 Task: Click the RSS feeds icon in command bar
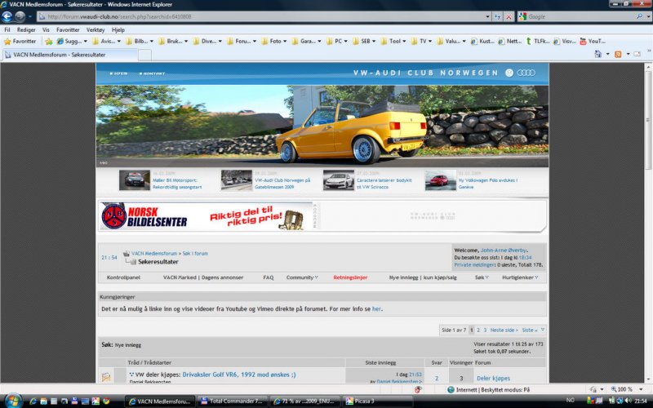(x=618, y=55)
